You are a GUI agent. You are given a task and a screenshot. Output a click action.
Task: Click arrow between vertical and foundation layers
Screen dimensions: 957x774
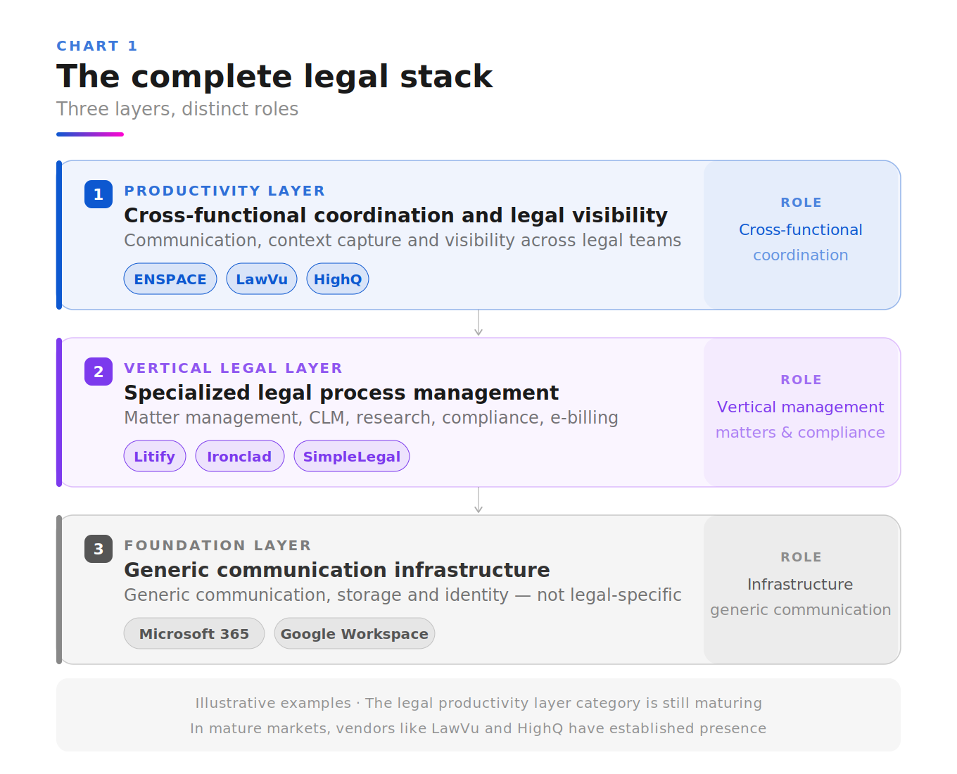click(479, 500)
